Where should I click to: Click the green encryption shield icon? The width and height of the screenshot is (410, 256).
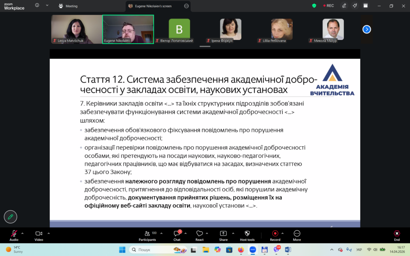tap(314, 6)
